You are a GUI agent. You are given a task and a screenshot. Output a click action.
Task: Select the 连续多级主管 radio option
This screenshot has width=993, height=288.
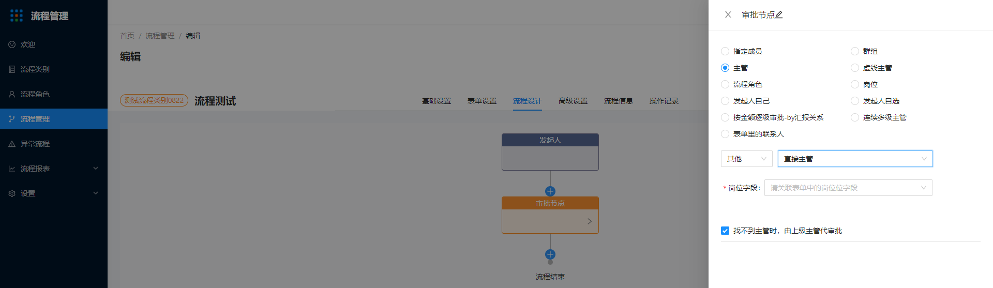tap(855, 117)
